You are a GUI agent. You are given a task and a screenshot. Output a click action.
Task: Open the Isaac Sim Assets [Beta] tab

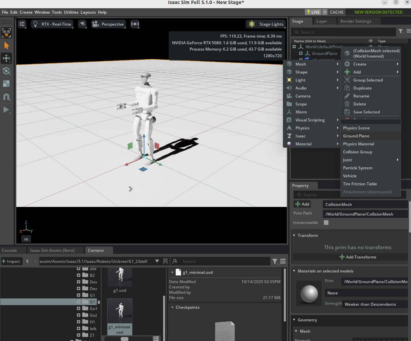coord(52,251)
